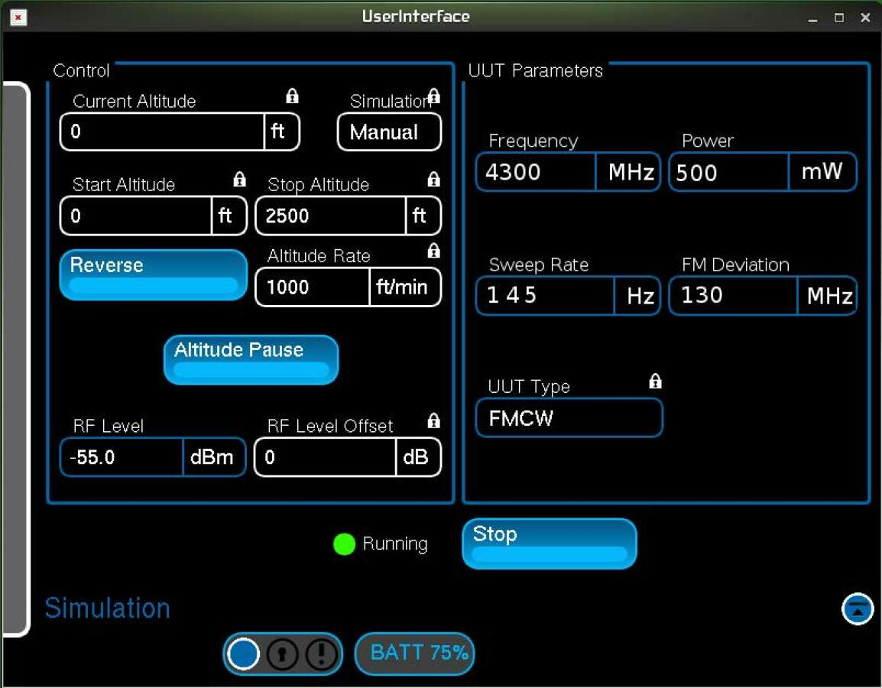Edit the Power 500 field
The width and height of the screenshot is (882, 688).
coord(729,171)
